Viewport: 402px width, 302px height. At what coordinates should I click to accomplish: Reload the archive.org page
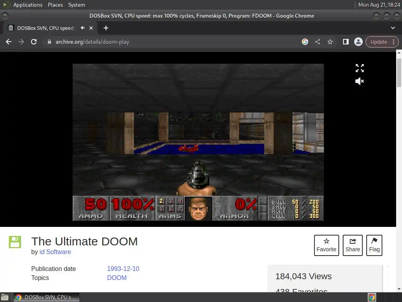coord(34,42)
